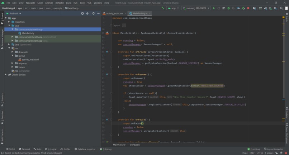Open the VCS menu
The width and height of the screenshot is (289, 155).
[89, 3]
